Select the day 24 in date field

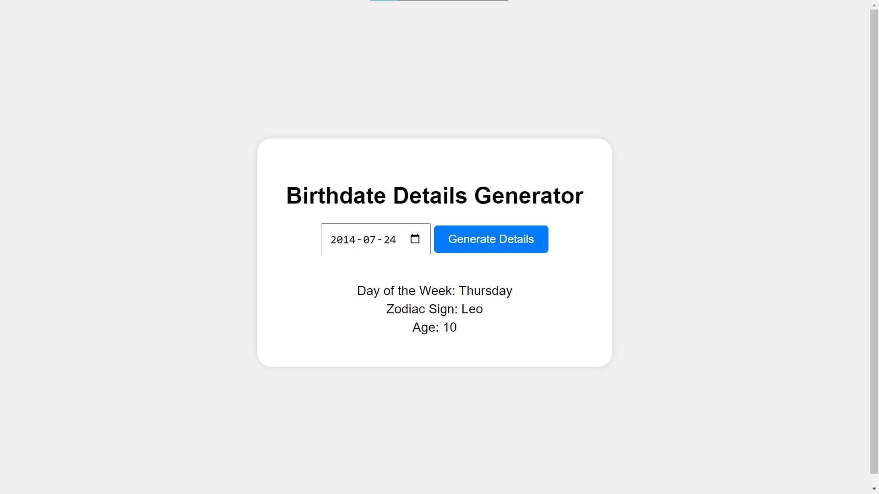(390, 240)
